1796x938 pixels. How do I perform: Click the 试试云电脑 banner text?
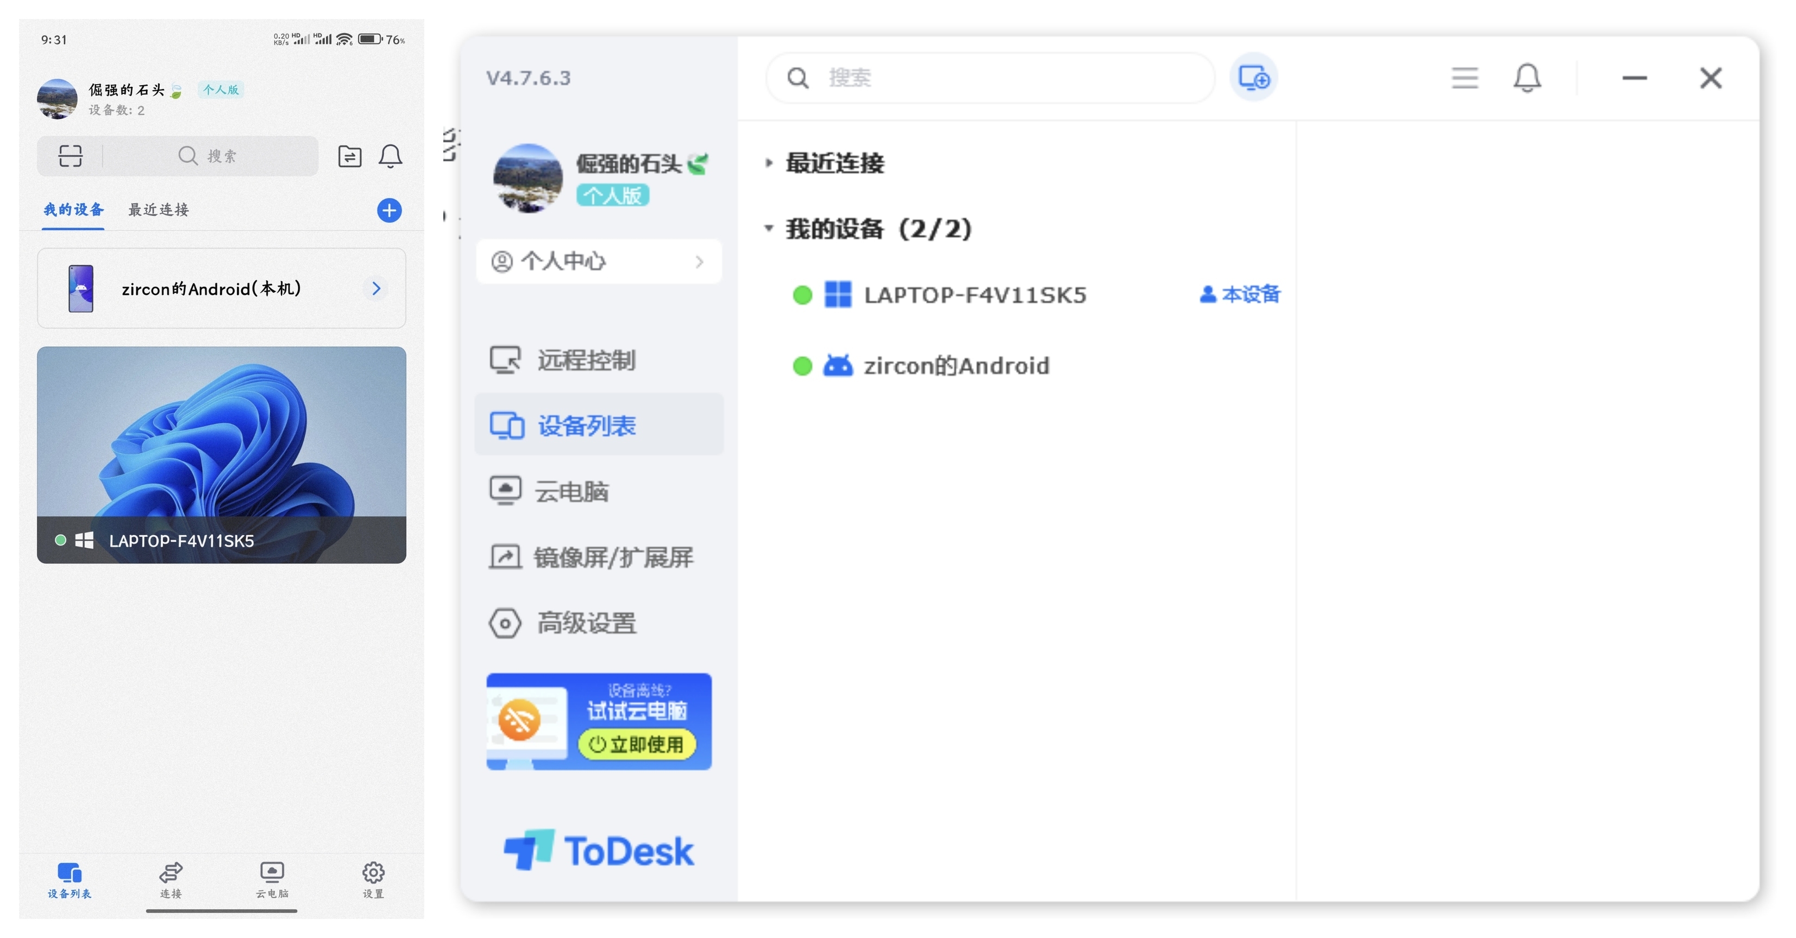click(637, 711)
